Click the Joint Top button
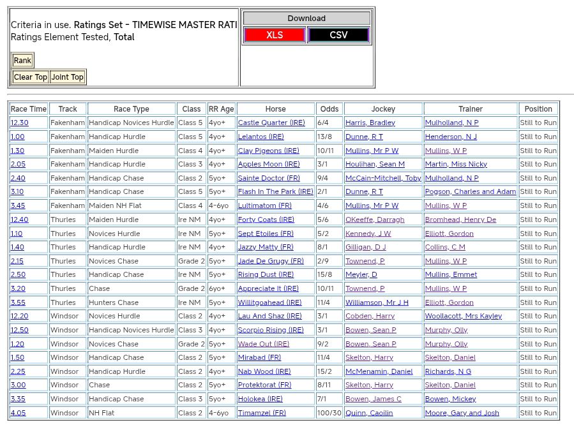Viewport: 574px width, 432px height. (68, 77)
